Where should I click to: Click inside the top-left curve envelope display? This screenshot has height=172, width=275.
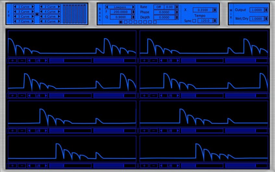pyautogui.click(x=72, y=44)
